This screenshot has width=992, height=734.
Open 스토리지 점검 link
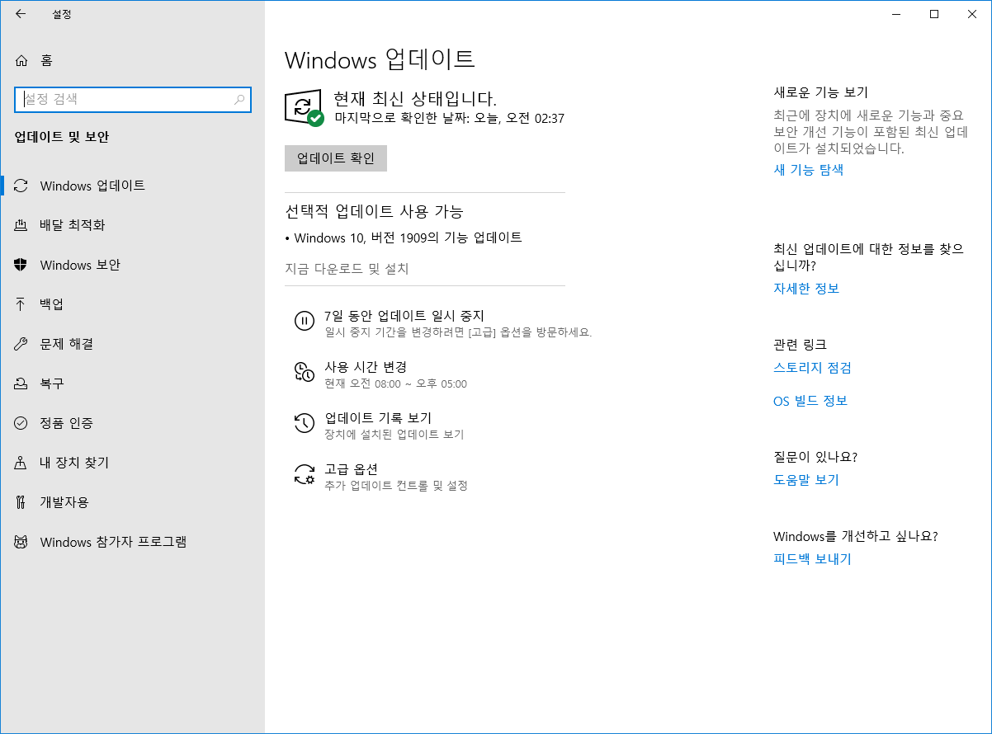(812, 368)
